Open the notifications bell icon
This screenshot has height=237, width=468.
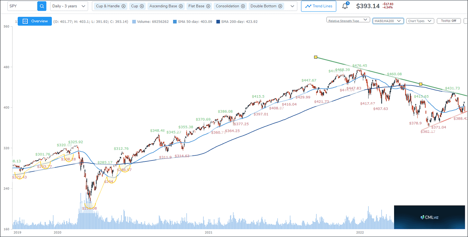345,6
